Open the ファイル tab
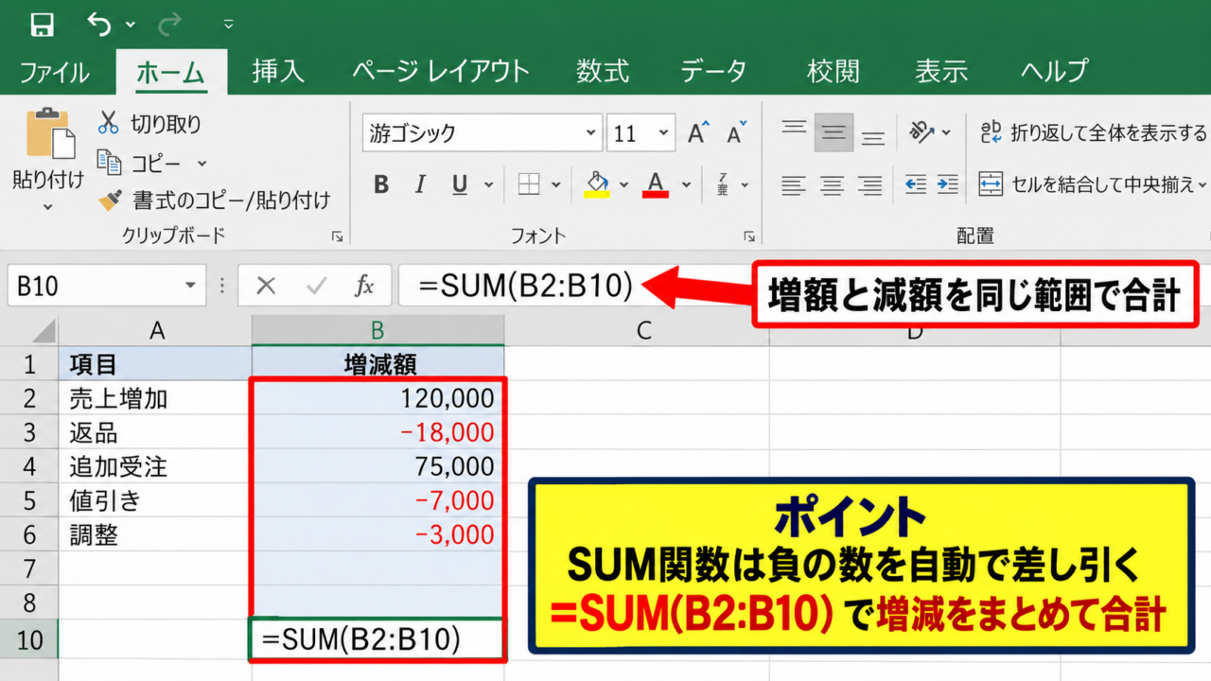The height and width of the screenshot is (681, 1211). [54, 72]
